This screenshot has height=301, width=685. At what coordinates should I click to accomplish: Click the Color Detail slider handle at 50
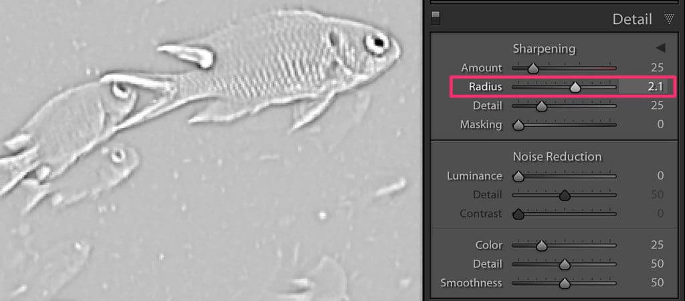click(565, 264)
